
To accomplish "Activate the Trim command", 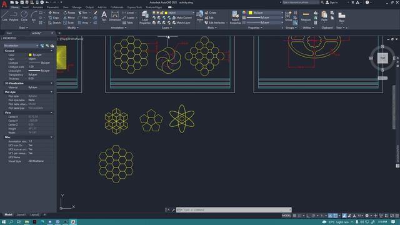I will (x=83, y=12).
